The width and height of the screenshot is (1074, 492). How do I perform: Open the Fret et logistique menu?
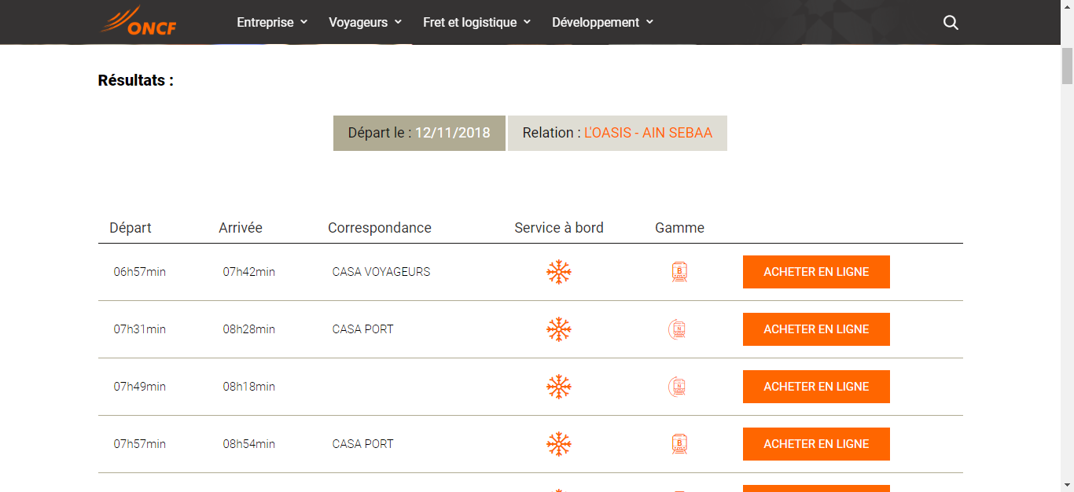click(476, 23)
